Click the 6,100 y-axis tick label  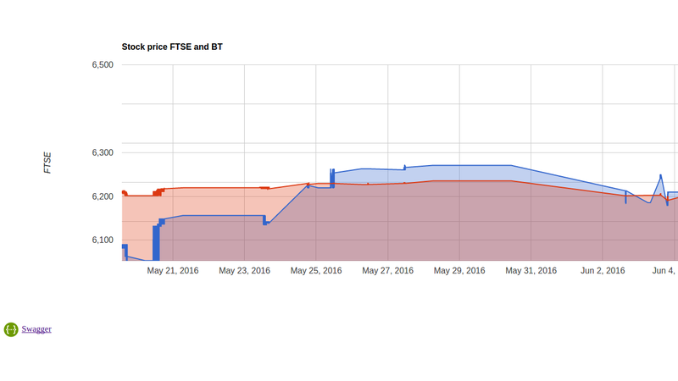tap(102, 240)
